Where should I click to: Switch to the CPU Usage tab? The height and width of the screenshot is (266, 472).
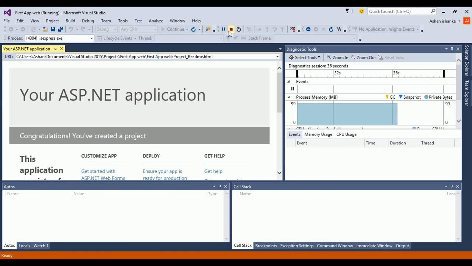point(346,134)
